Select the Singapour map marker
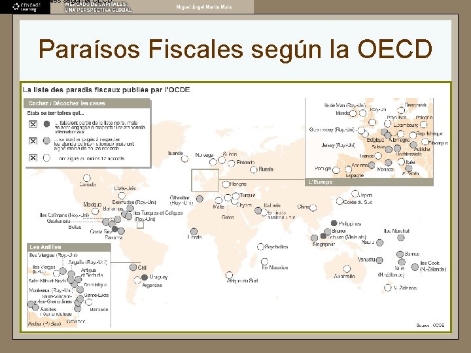Screen dimensions: 471x353 click(x=314, y=238)
